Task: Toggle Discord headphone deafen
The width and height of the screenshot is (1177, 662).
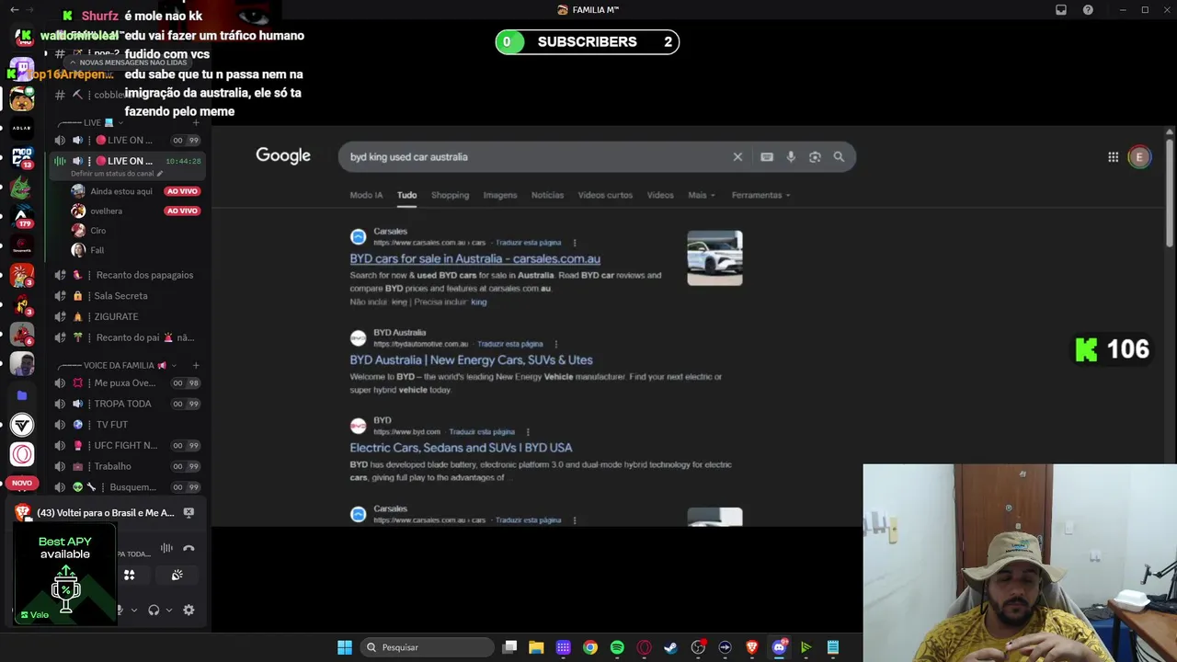Action: click(154, 610)
